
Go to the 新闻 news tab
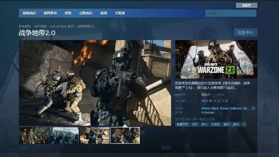click(x=103, y=13)
